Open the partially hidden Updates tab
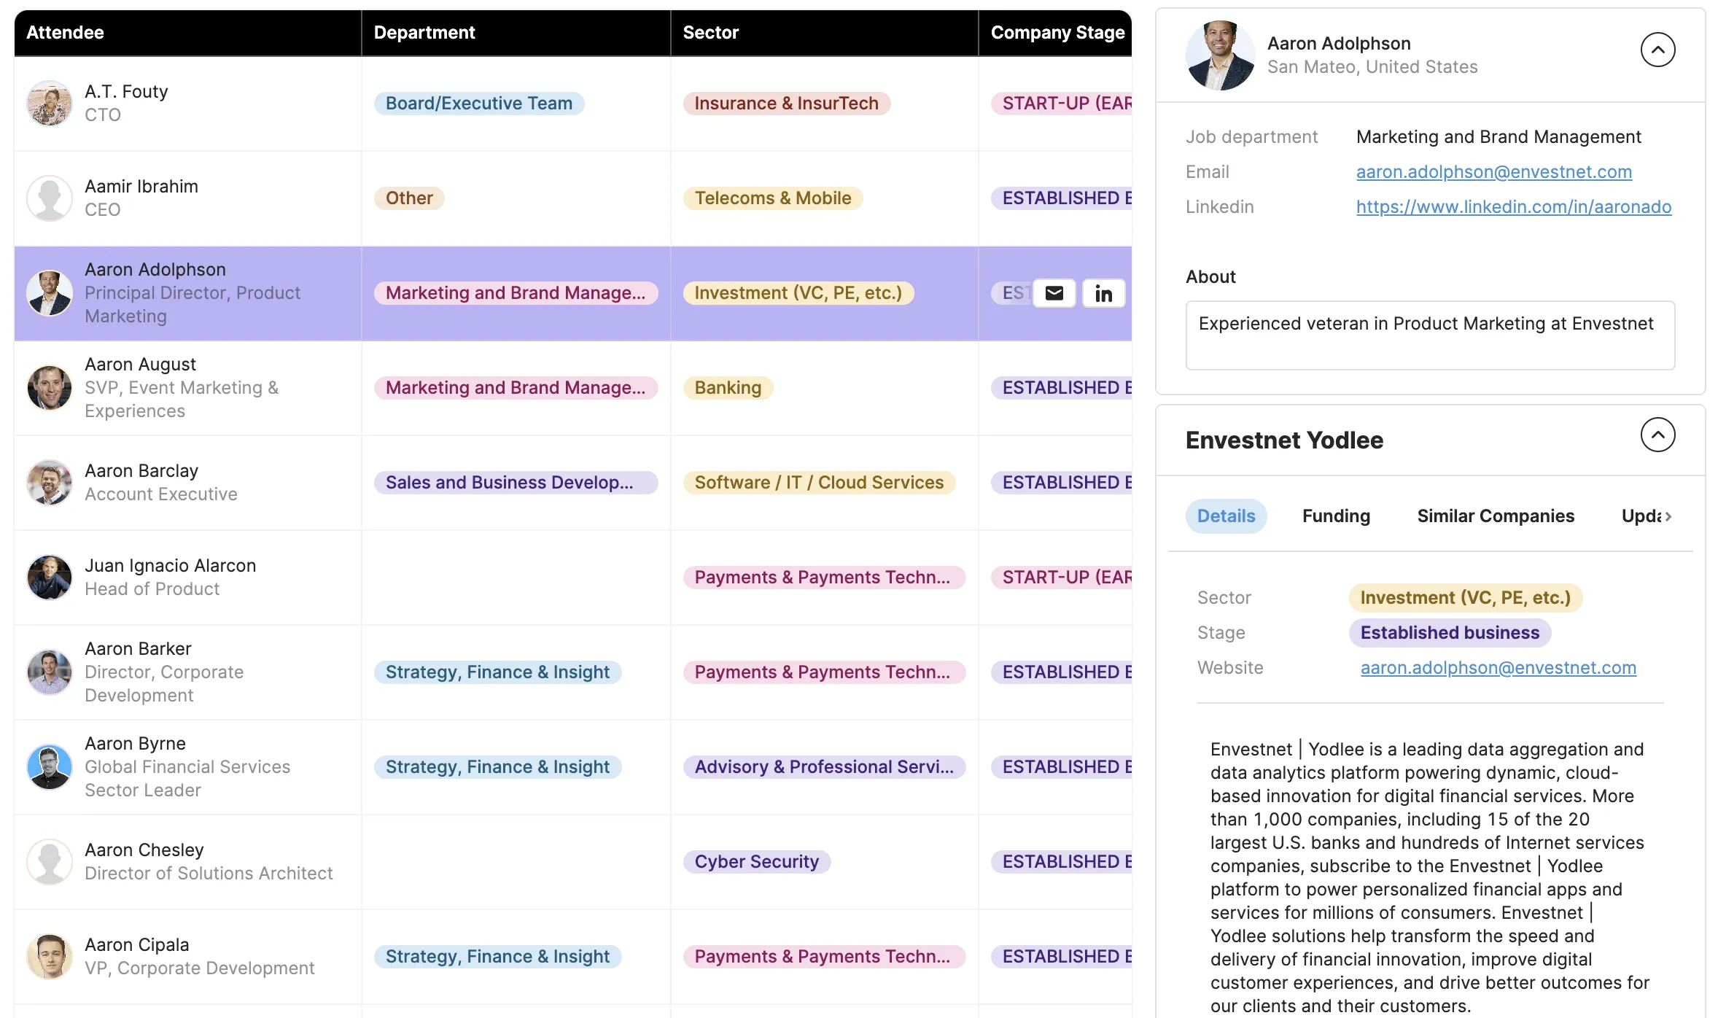The width and height of the screenshot is (1718, 1018). 1641,516
